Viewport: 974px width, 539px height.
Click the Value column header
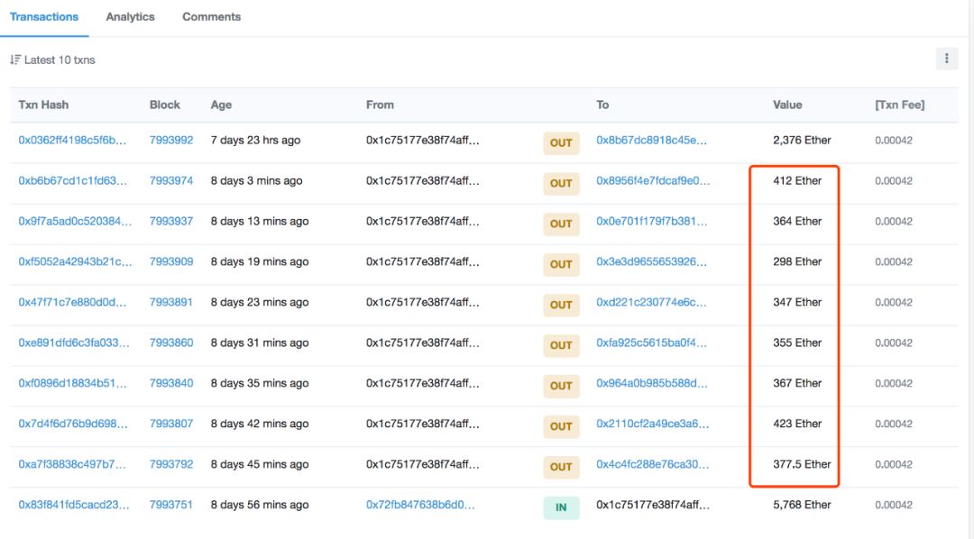point(787,105)
